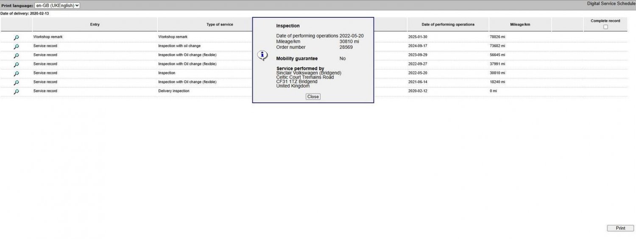Click magnifier for the 2022-05-20 Inspection row
This screenshot has height=239, width=636.
tap(16, 74)
